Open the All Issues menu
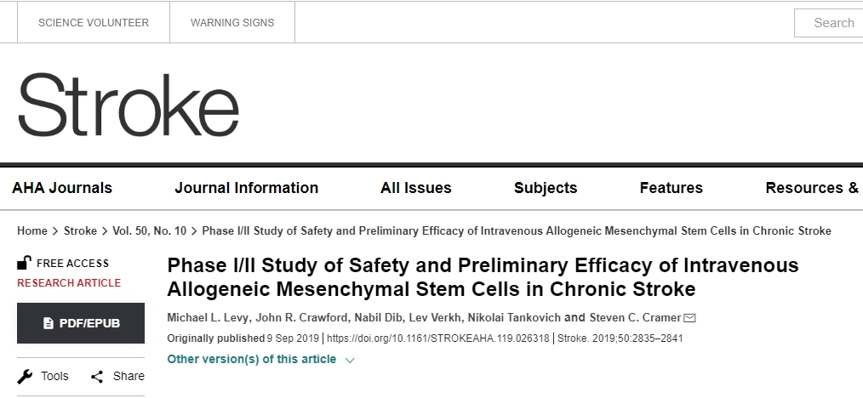Viewport: 863px width, 398px height. click(x=415, y=188)
